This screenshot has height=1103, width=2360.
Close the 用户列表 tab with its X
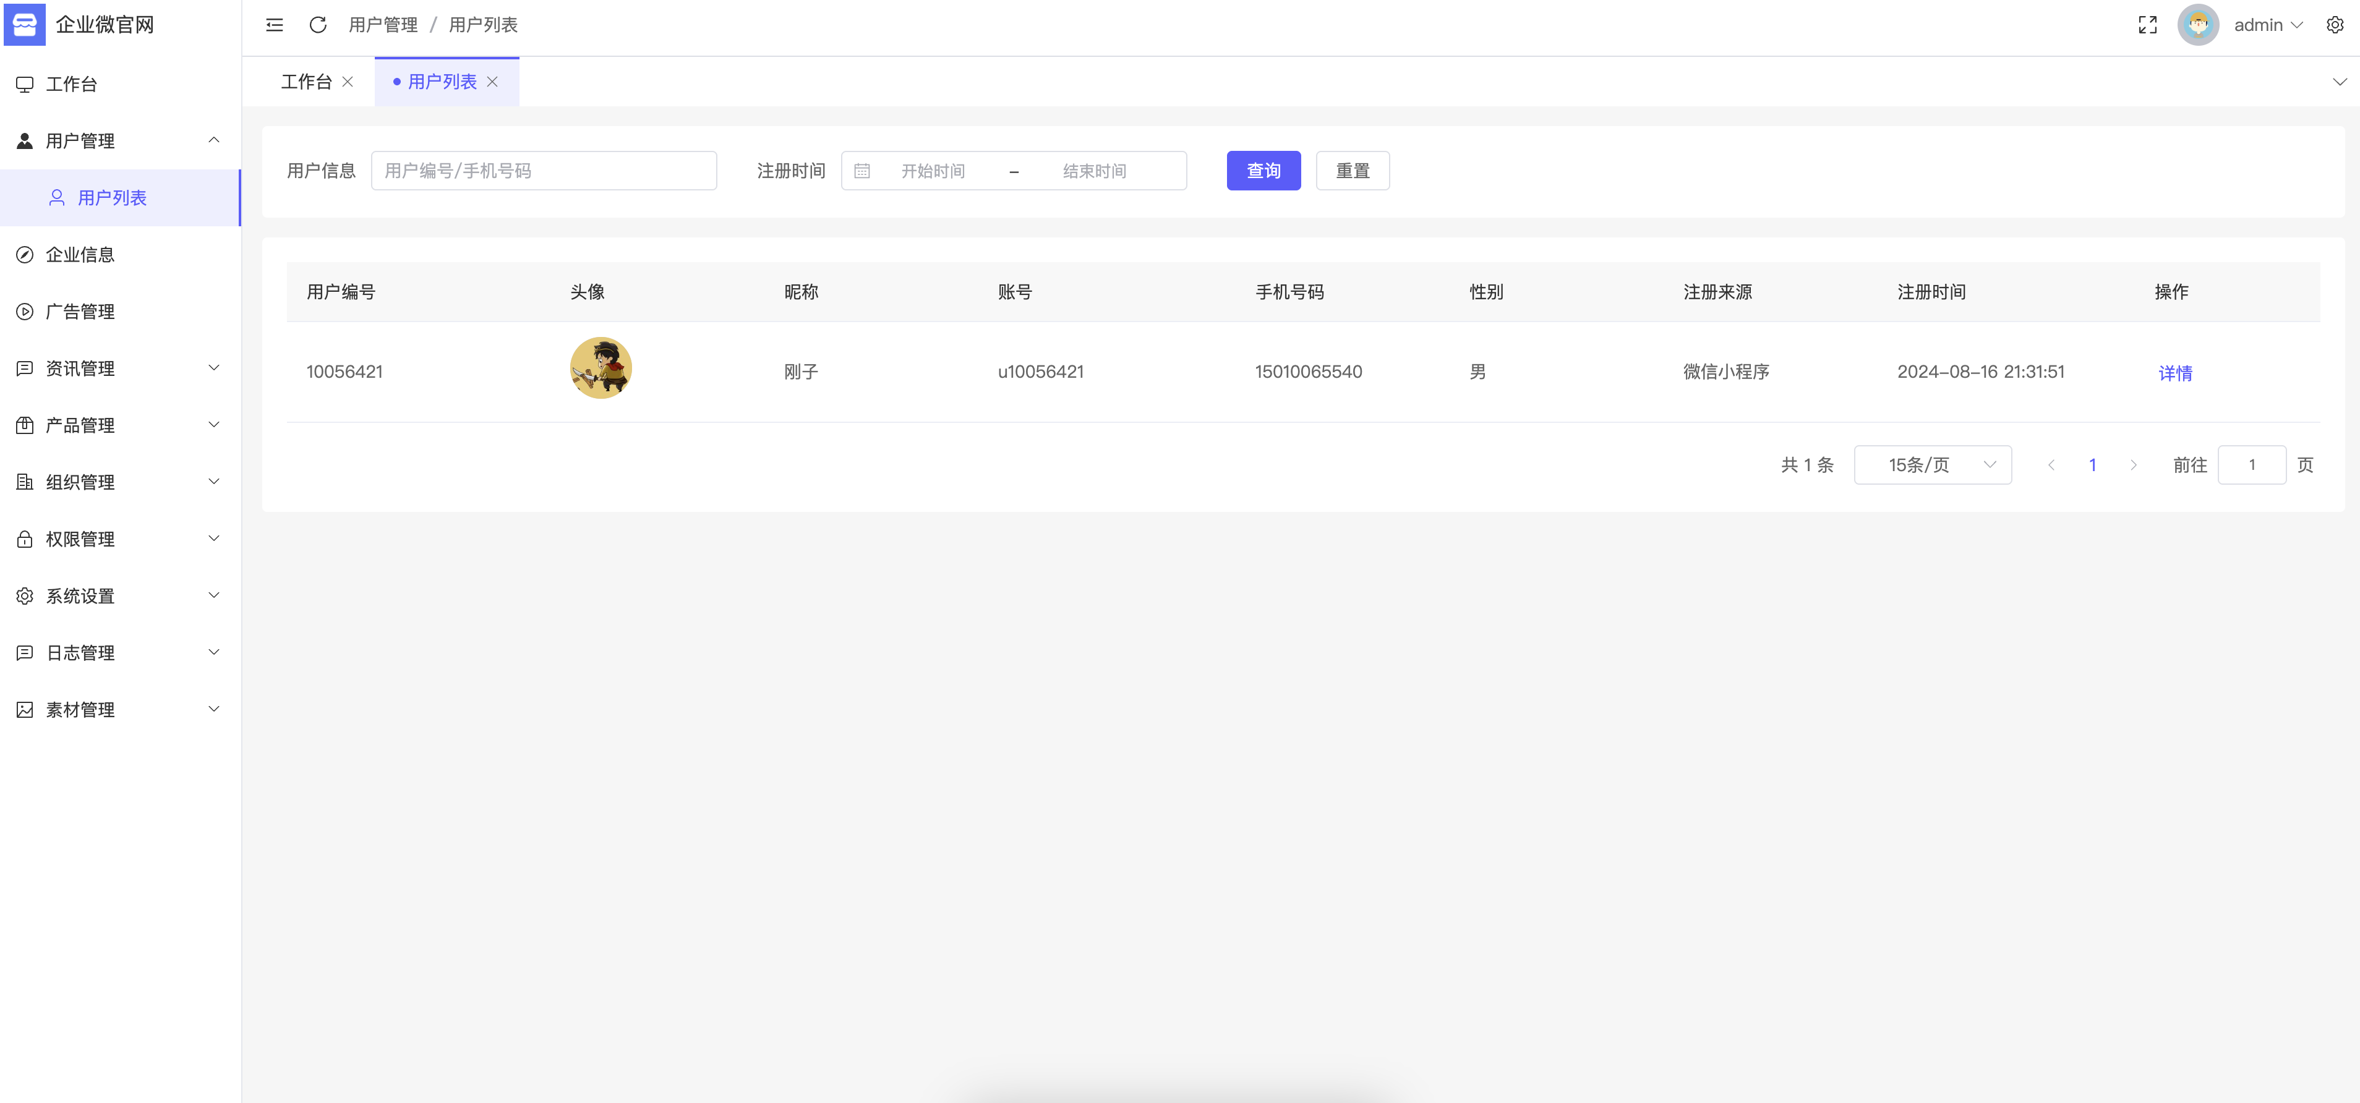[x=493, y=82]
